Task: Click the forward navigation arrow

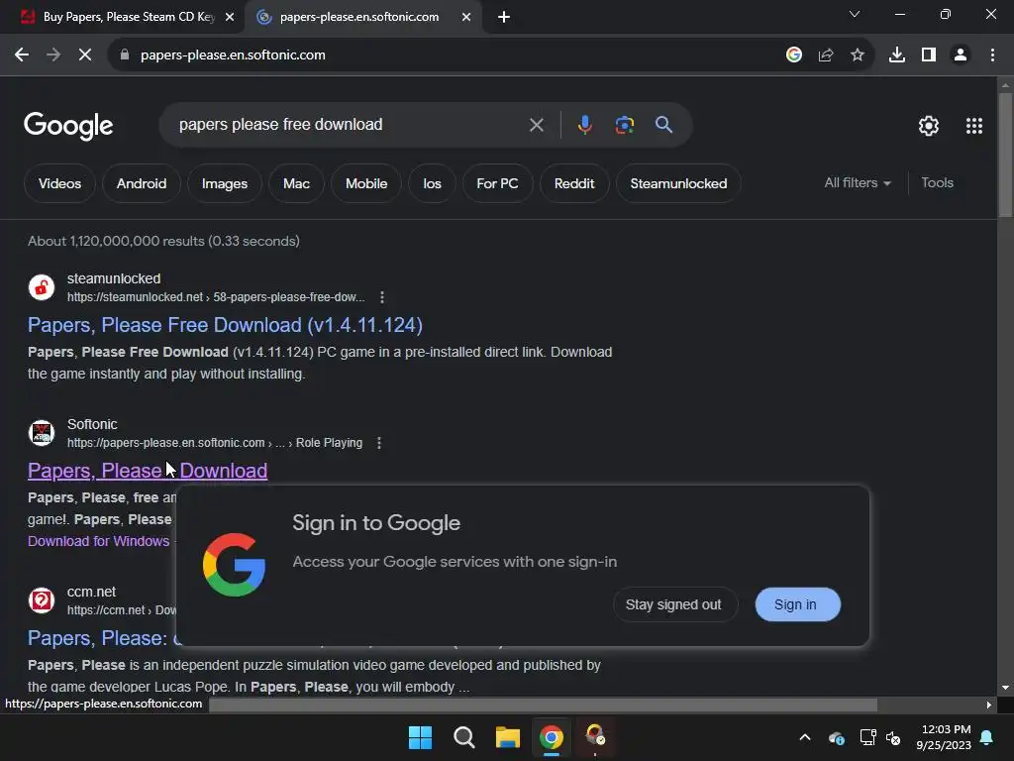Action: point(53,55)
